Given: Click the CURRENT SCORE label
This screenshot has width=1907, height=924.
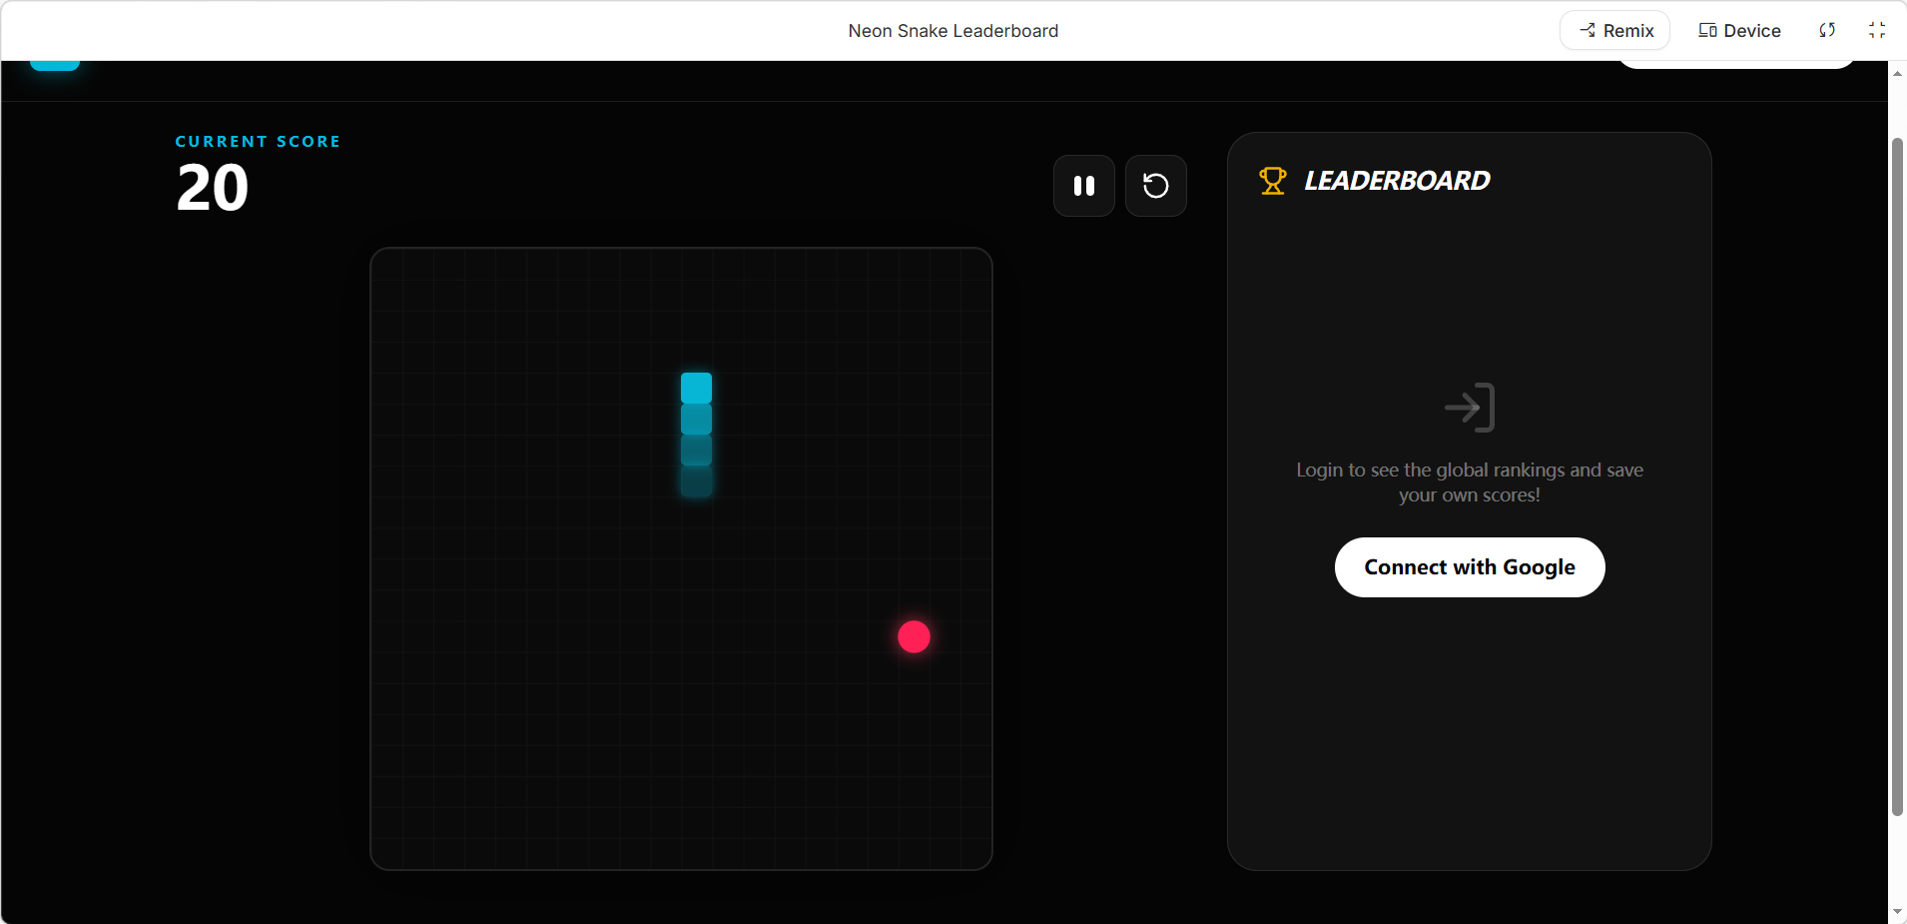Looking at the screenshot, I should [258, 142].
